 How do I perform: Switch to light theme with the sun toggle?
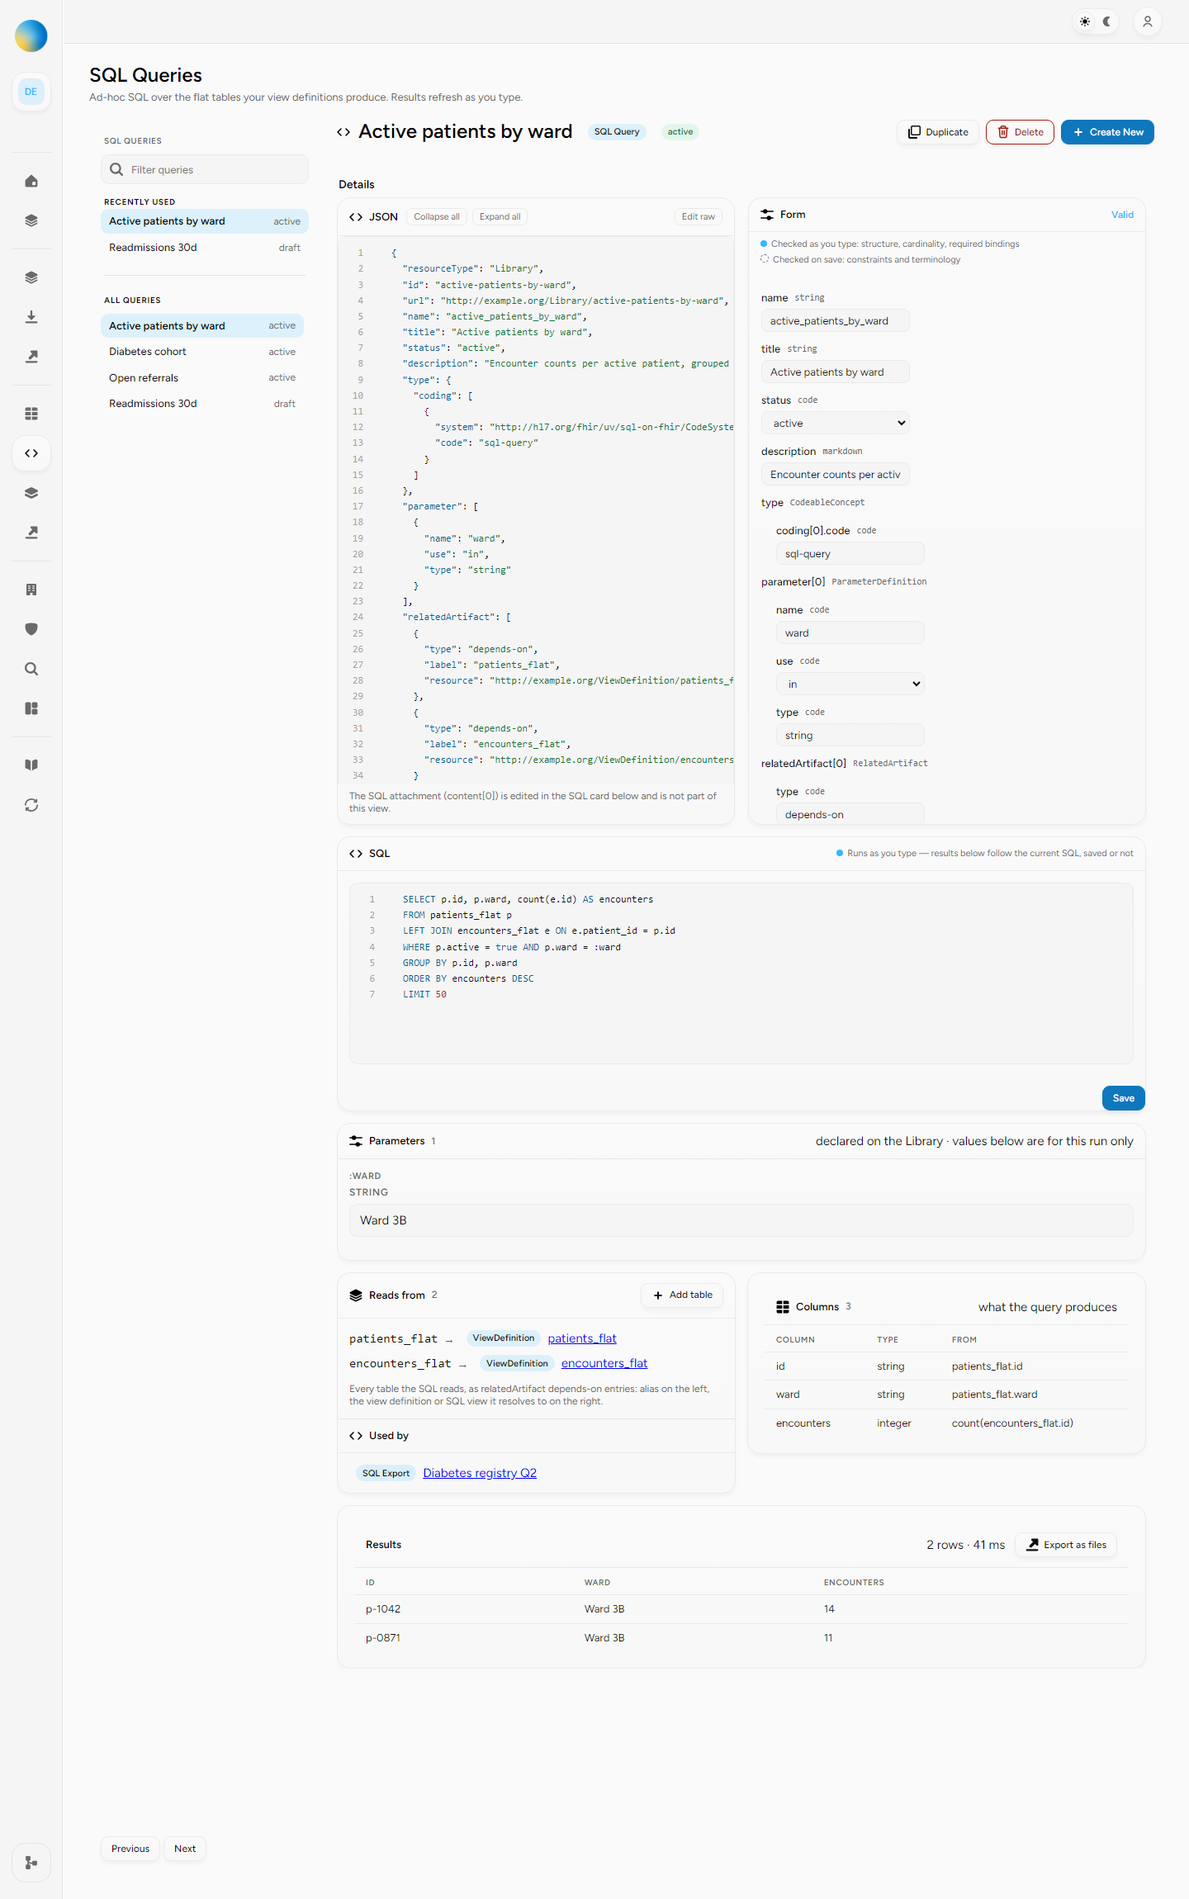pos(1085,21)
